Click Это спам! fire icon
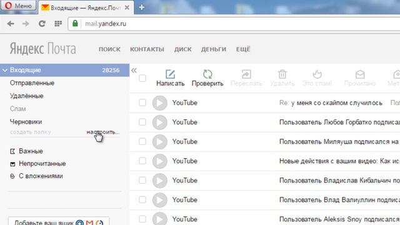This screenshot has height=225, width=400. [317, 74]
